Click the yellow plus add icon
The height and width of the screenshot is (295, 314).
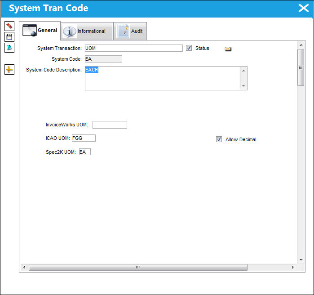click(9, 70)
